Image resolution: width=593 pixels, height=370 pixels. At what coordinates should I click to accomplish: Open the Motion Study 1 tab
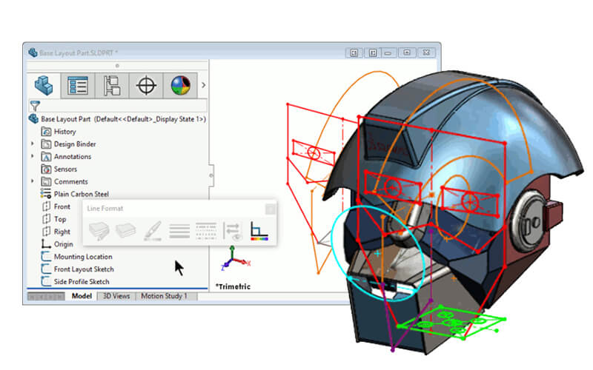tap(165, 296)
